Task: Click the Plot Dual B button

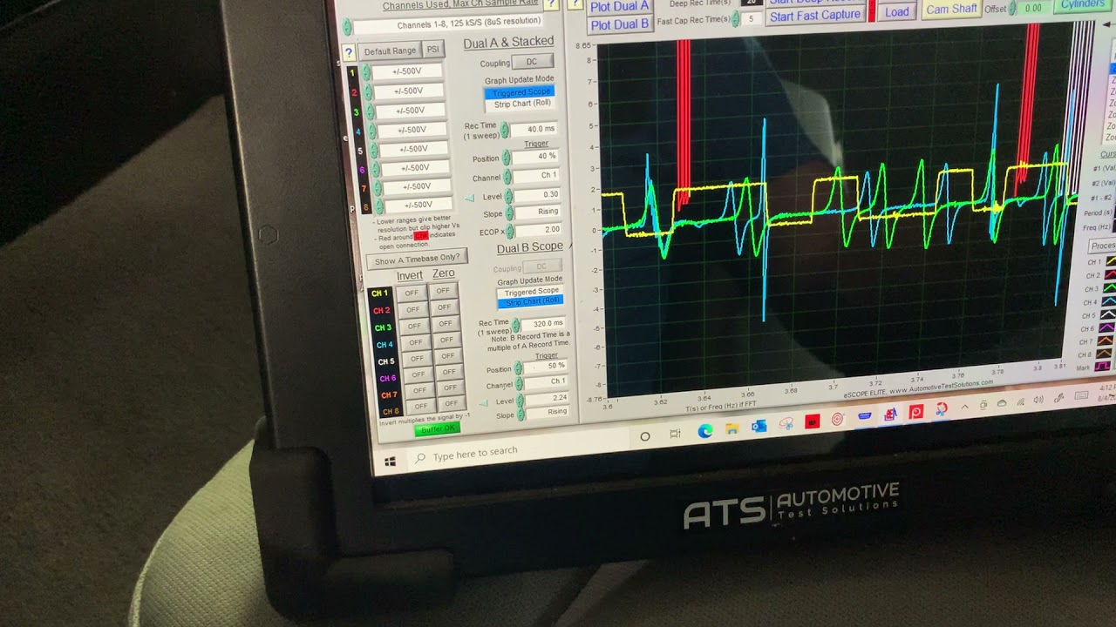Action: [x=620, y=24]
